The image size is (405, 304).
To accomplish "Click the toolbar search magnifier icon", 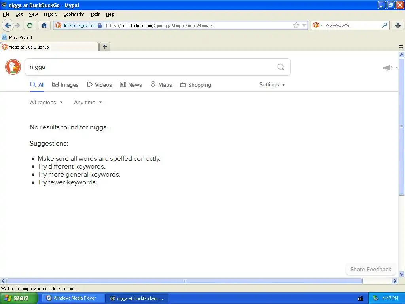I will (x=384, y=25).
